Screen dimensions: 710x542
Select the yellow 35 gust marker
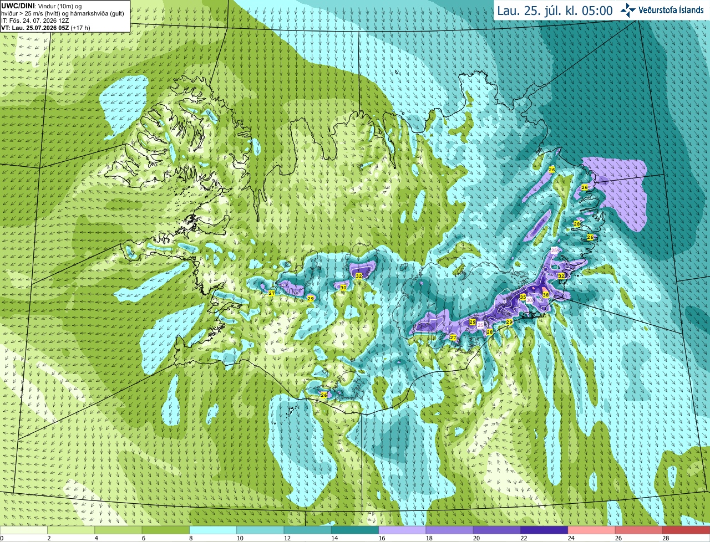pos(523,297)
